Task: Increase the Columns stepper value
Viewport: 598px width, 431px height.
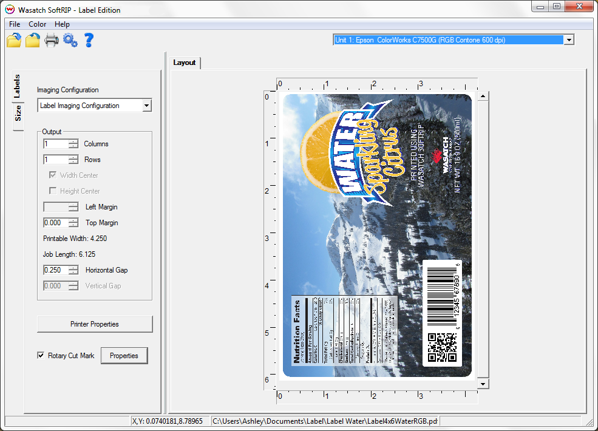Action: (x=73, y=141)
